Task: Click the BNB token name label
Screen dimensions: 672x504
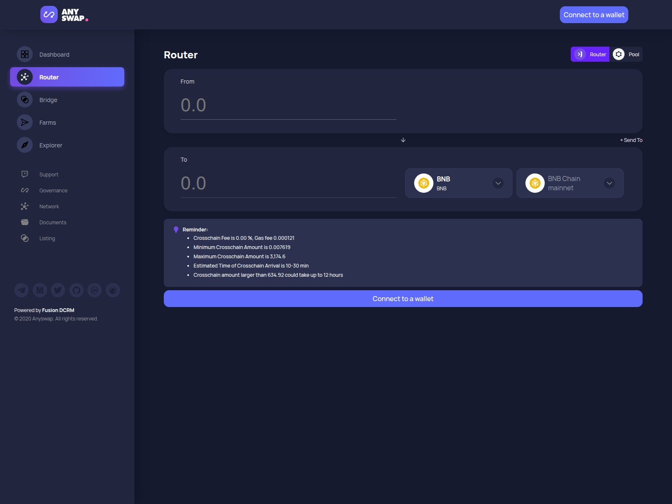Action: [x=443, y=179]
